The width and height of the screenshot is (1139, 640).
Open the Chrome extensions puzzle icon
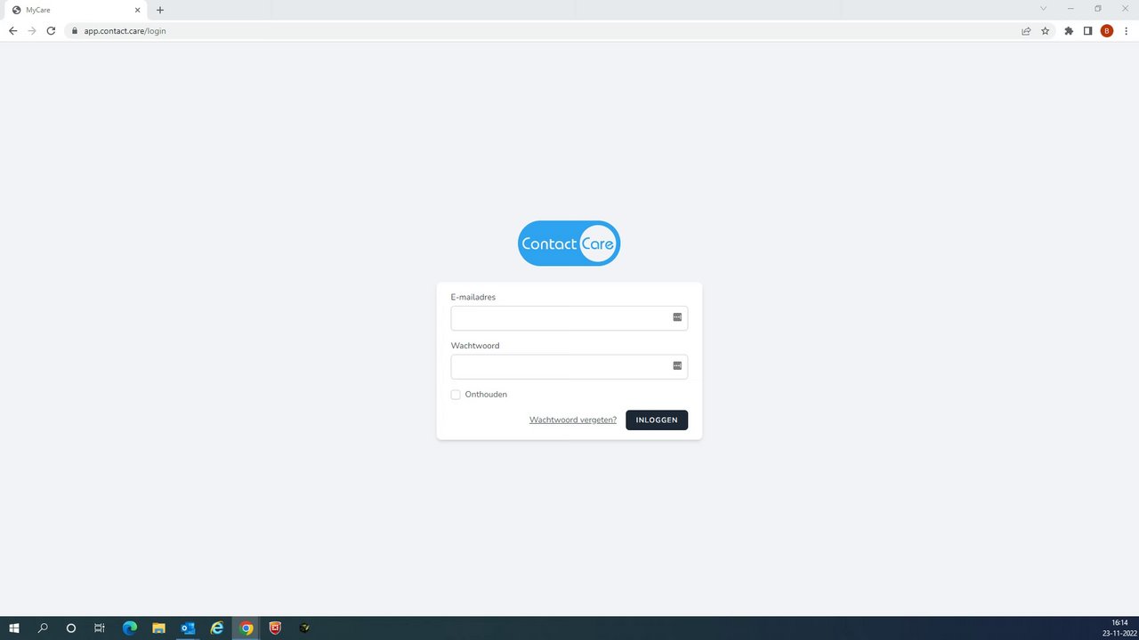[x=1069, y=30]
